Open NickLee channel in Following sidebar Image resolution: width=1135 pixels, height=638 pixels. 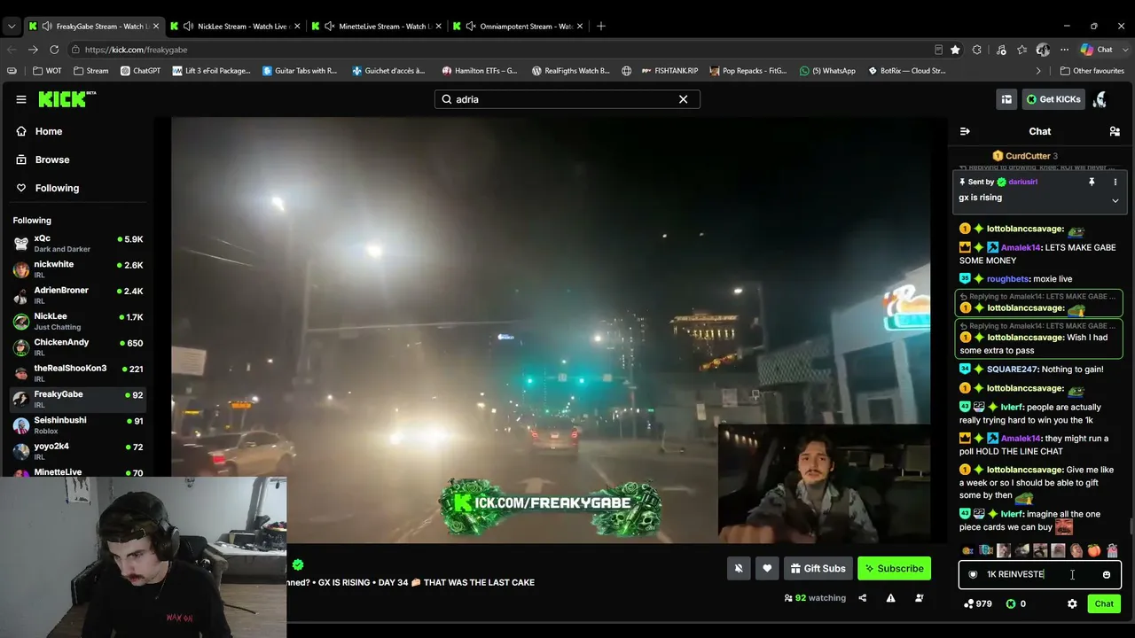coord(77,321)
